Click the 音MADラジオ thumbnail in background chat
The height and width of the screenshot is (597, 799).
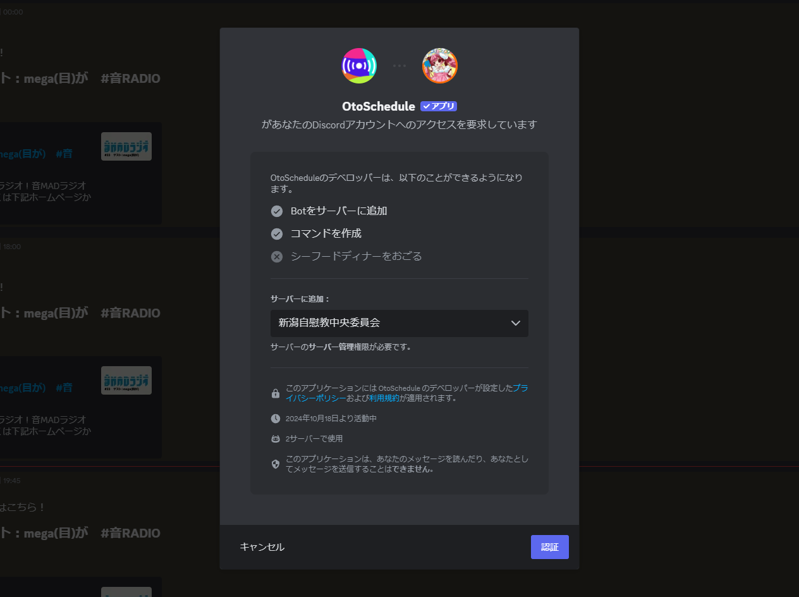coord(126,146)
